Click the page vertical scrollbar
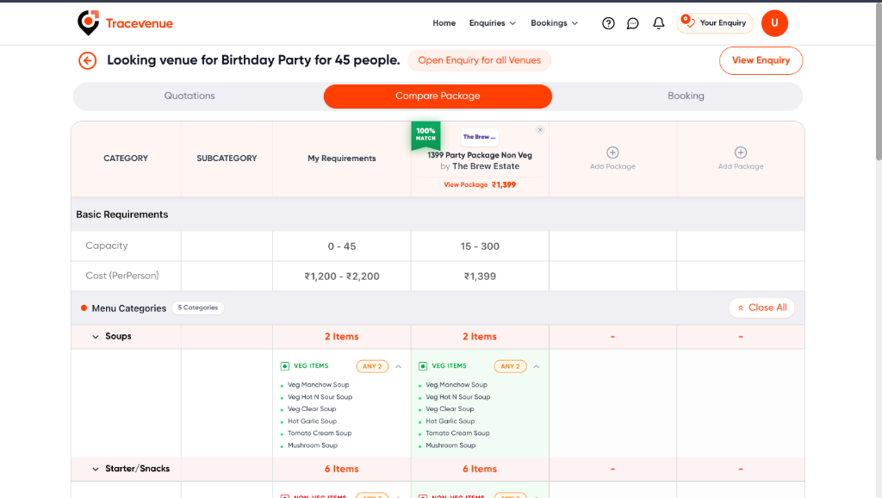 (x=878, y=83)
